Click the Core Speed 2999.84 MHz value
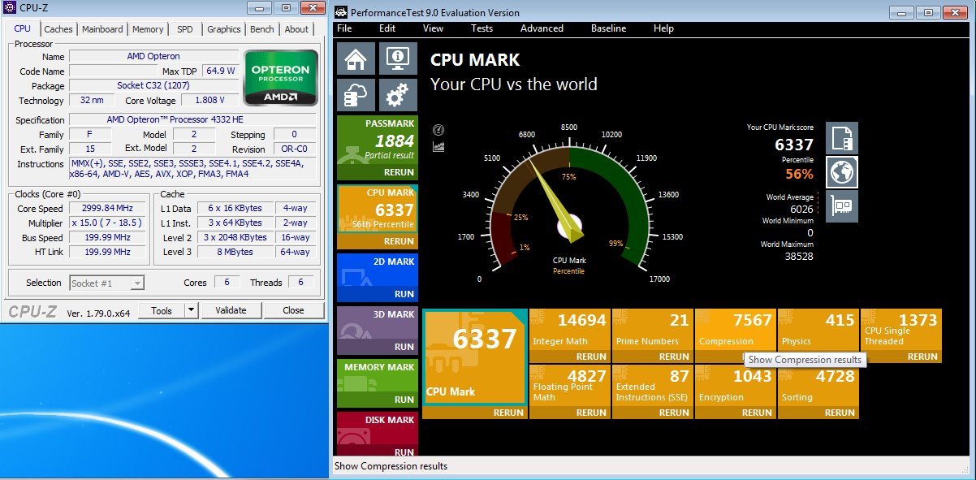This screenshot has width=976, height=480. click(x=107, y=208)
